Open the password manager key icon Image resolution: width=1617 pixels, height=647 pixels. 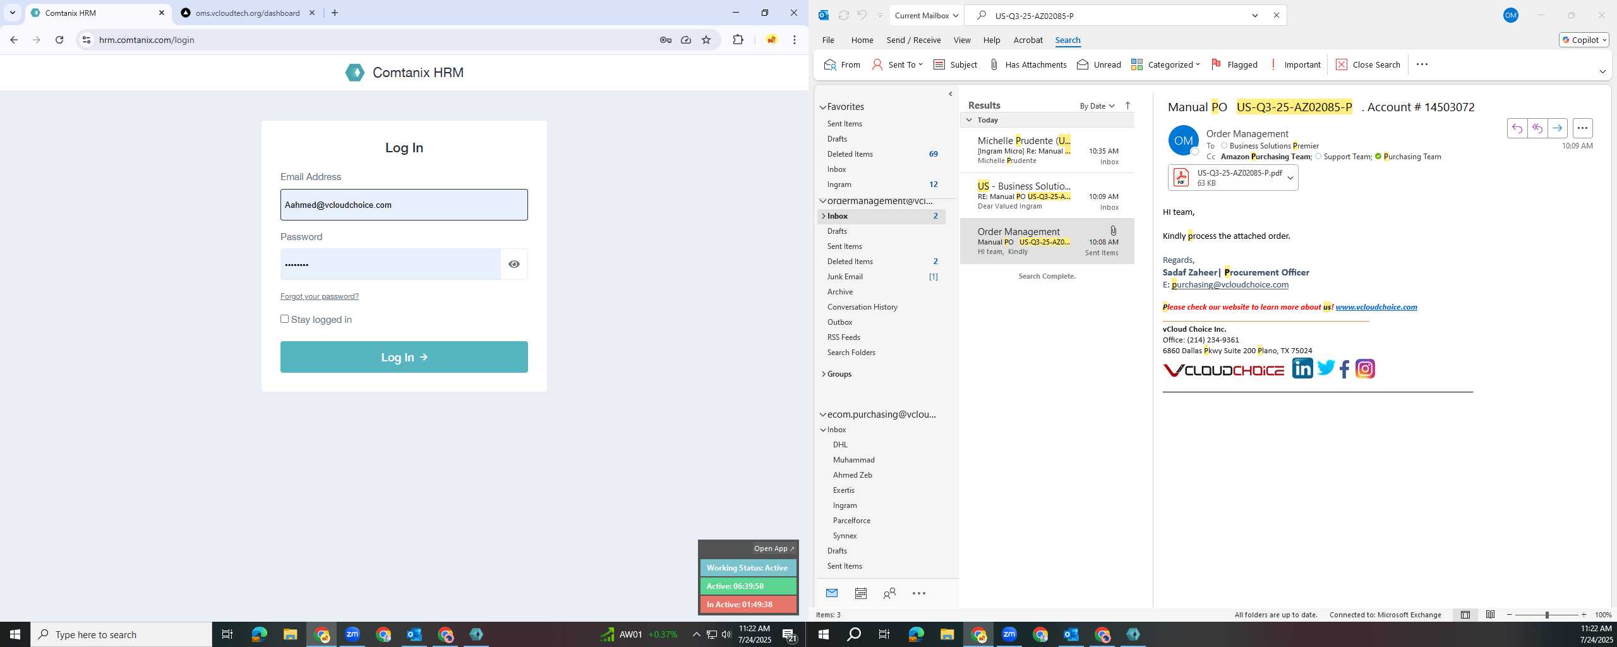pyautogui.click(x=666, y=40)
